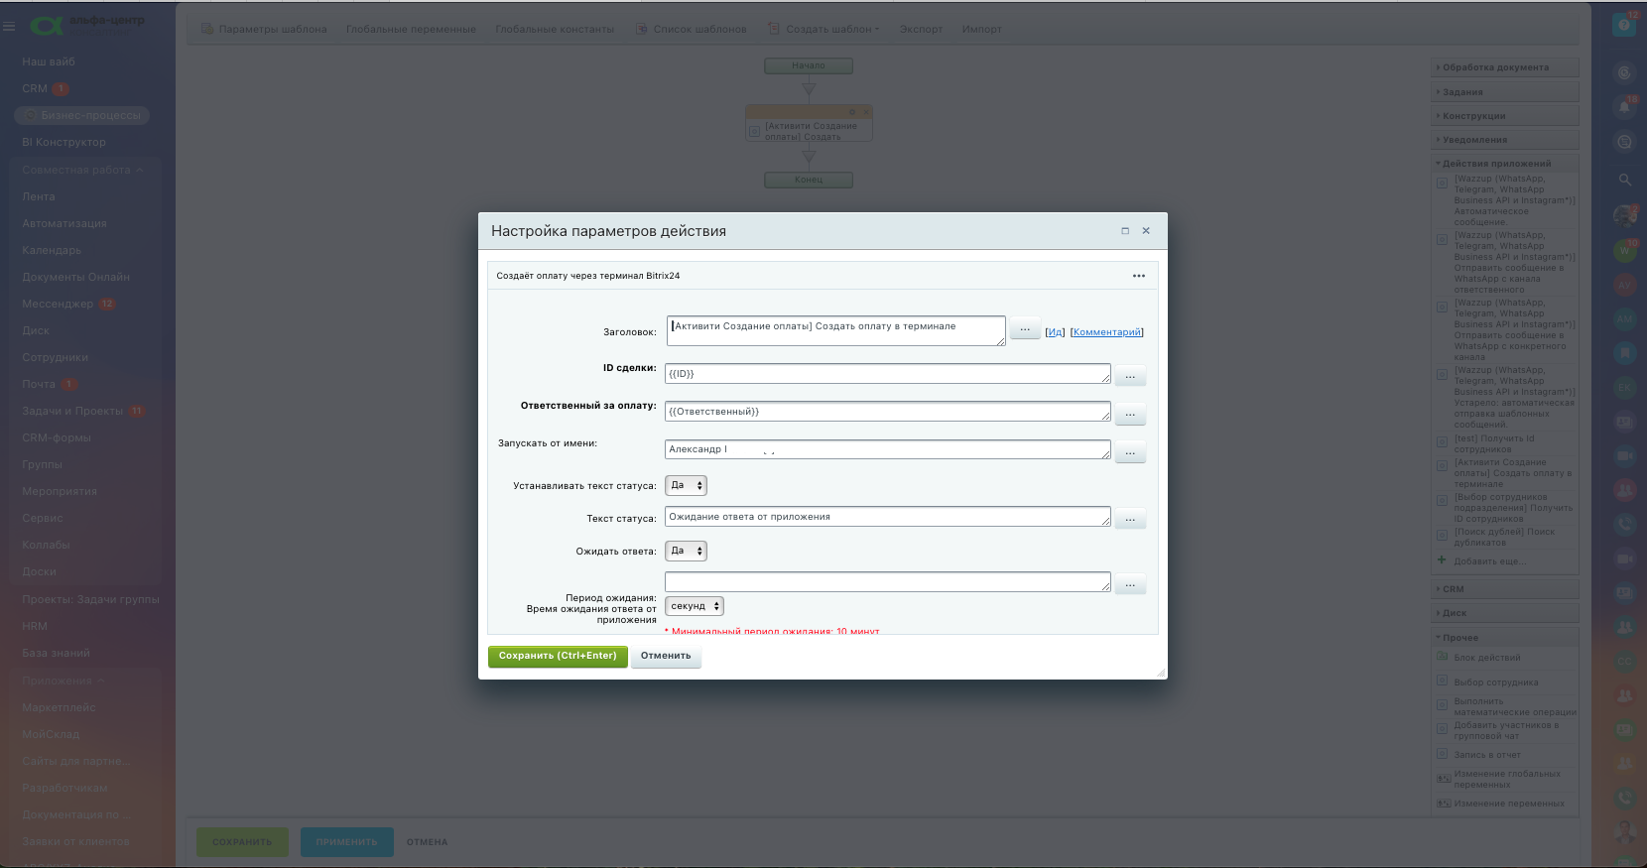This screenshot has width=1647, height=868.
Task: Expand the CRM section in activities panel
Action: [x=1504, y=589]
